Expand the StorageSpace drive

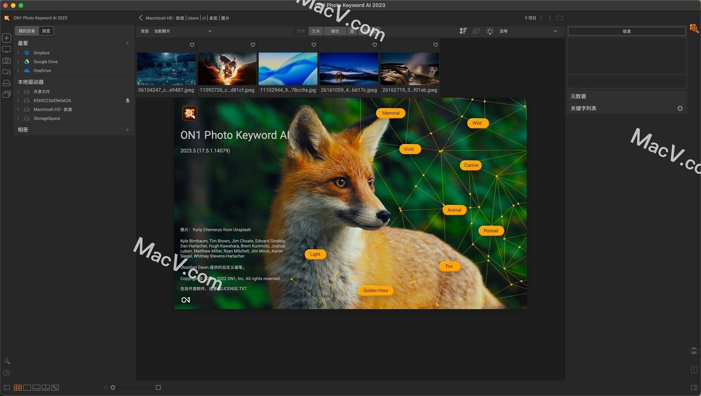(18, 118)
